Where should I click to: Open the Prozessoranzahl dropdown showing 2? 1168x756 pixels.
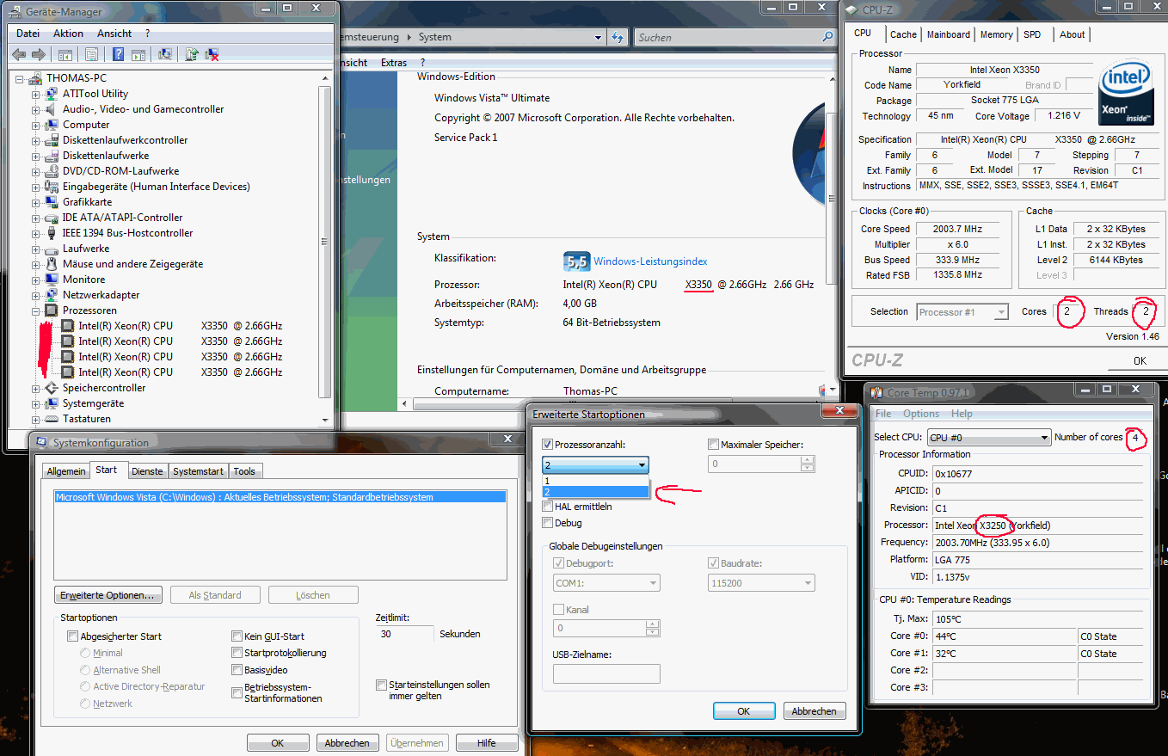coord(595,465)
